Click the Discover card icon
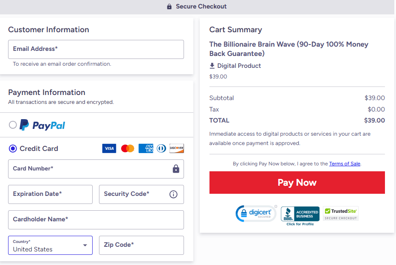 click(176, 148)
